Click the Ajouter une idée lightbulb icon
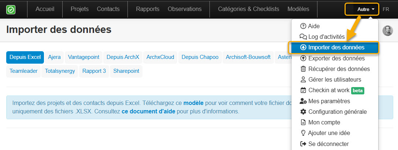The image size is (398, 150). pos(303,133)
